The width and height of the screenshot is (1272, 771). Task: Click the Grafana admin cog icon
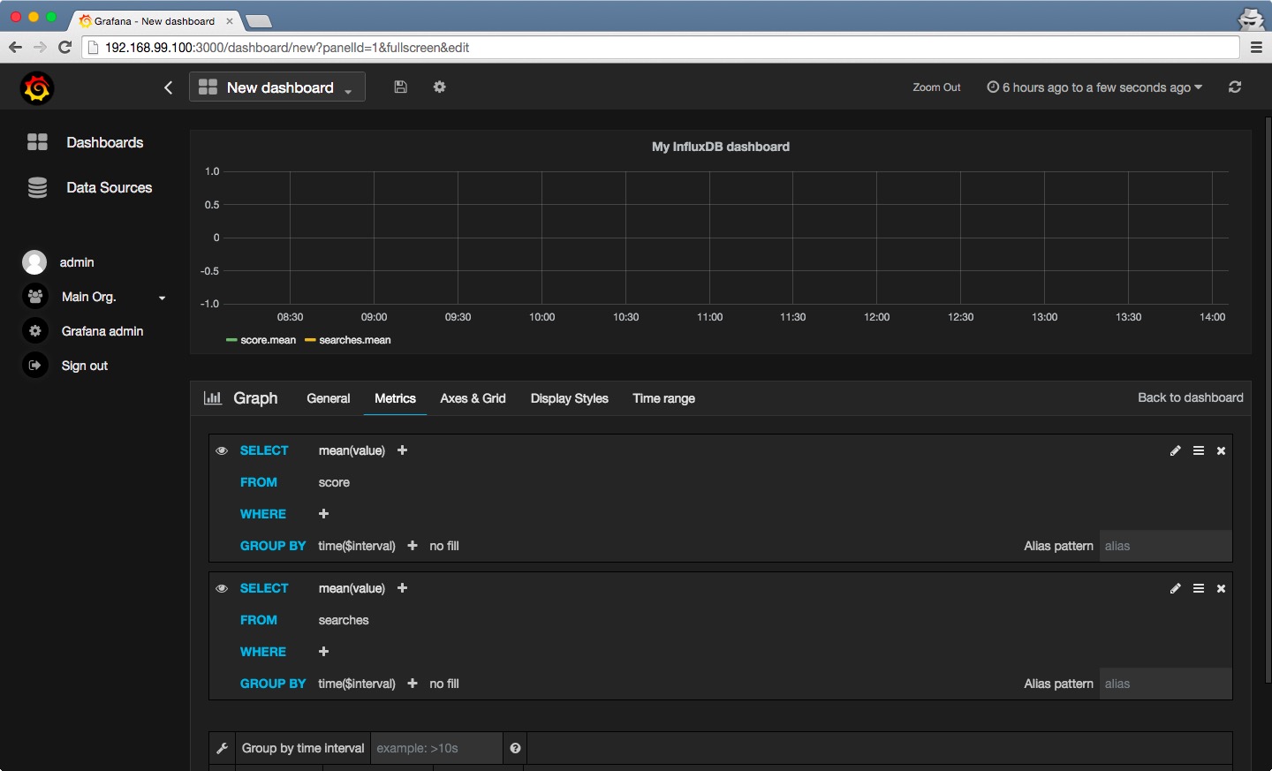34,331
